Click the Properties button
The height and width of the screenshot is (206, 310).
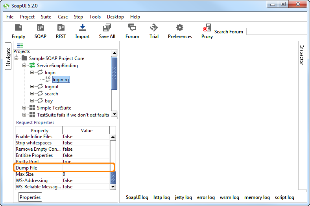point(30,197)
